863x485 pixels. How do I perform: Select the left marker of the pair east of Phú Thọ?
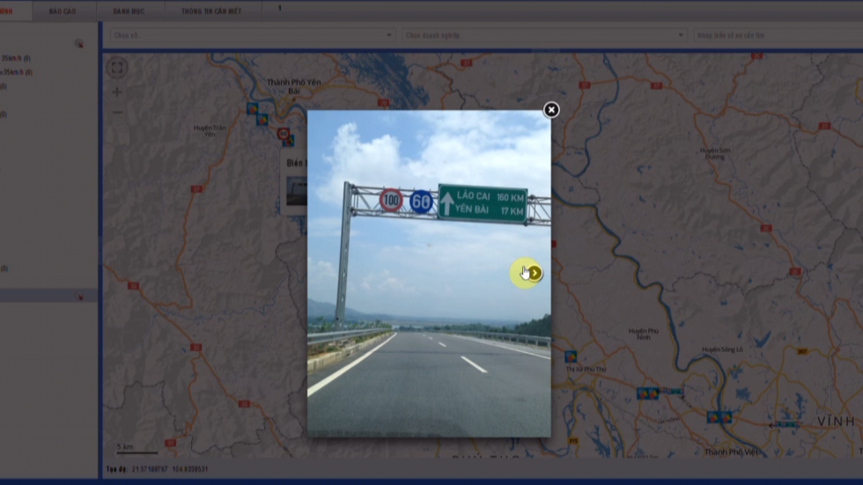[642, 393]
